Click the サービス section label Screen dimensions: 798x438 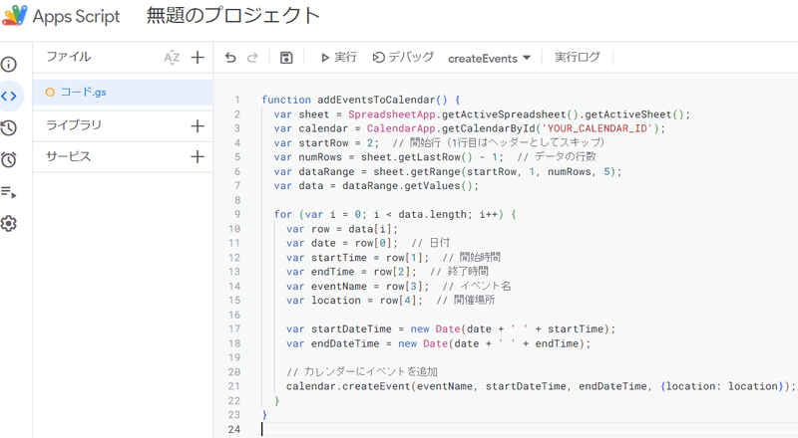[69, 156]
